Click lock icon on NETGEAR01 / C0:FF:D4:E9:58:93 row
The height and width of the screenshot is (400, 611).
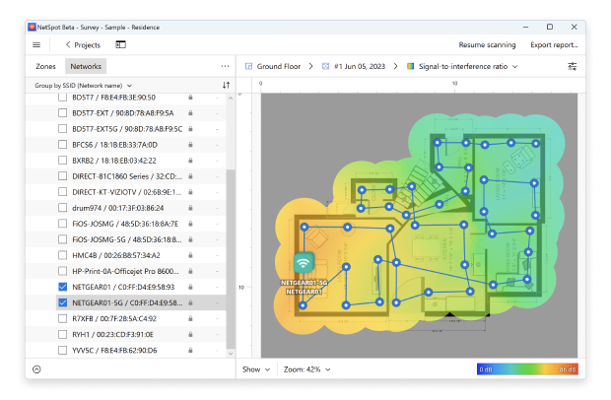click(190, 287)
